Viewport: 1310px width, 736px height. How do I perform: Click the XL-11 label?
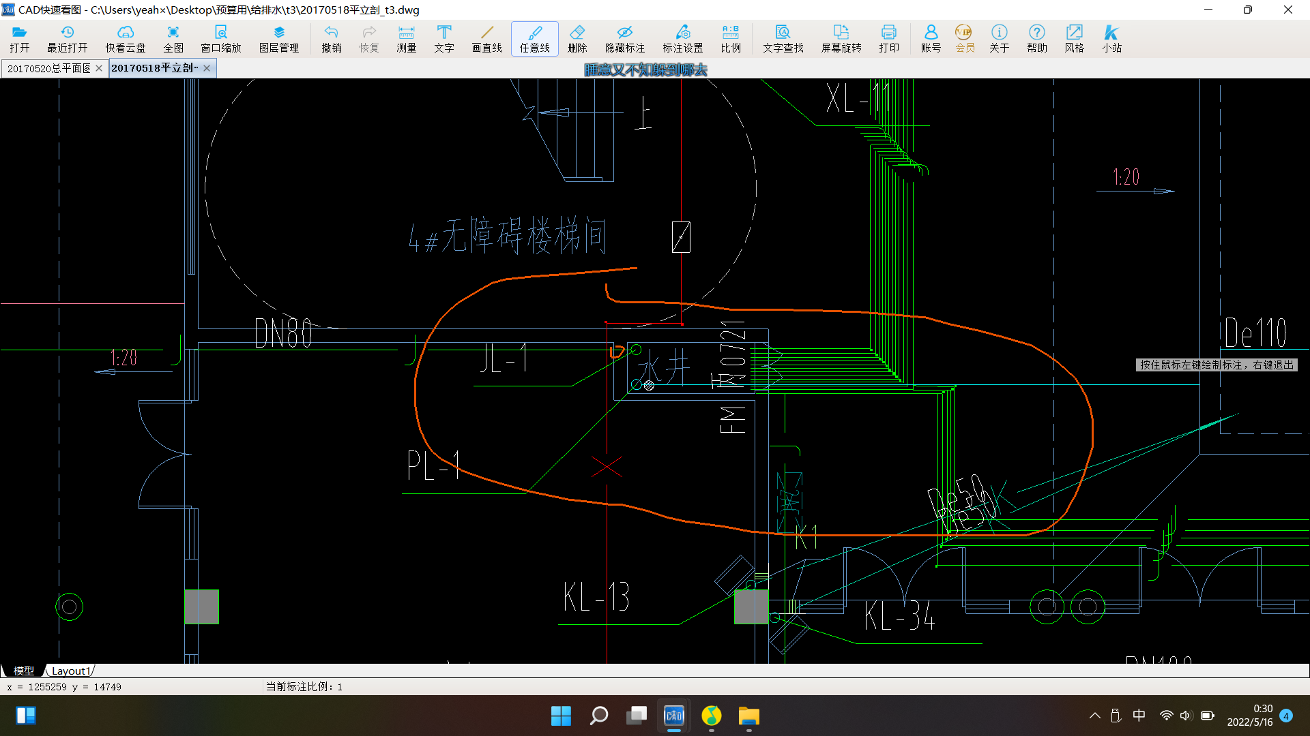(x=859, y=97)
